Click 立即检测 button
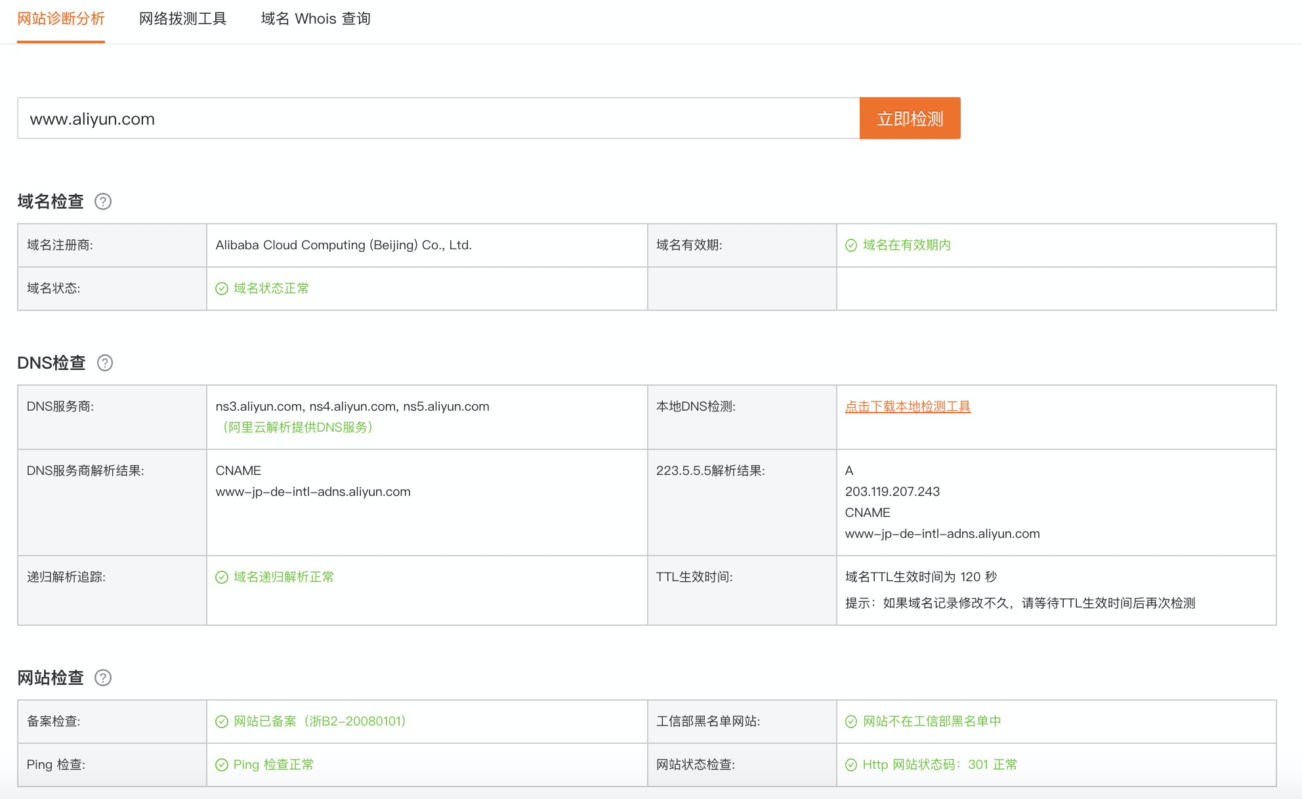 pos(910,118)
